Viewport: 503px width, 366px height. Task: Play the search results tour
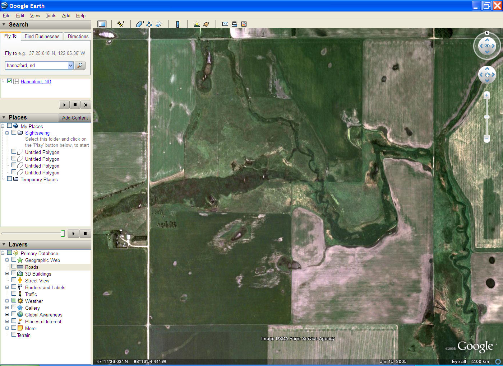[64, 105]
